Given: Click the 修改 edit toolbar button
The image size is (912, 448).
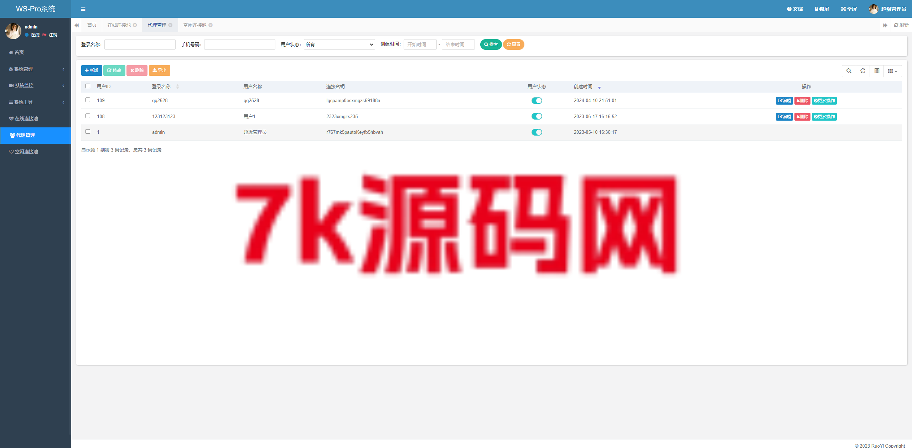Looking at the screenshot, I should tap(114, 70).
